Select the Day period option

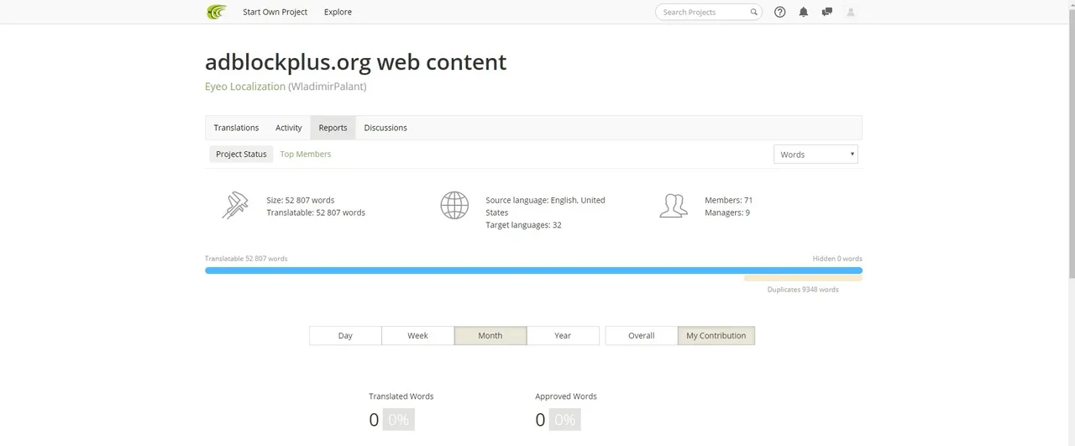(x=345, y=335)
